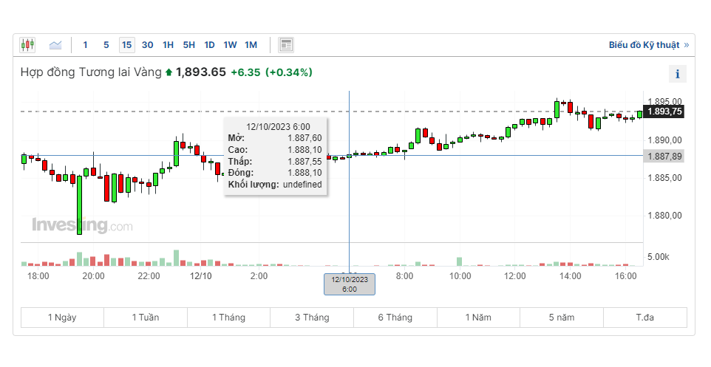The image size is (711, 367).
Task: Select the candlestick chart type icon
Action: pyautogui.click(x=27, y=45)
